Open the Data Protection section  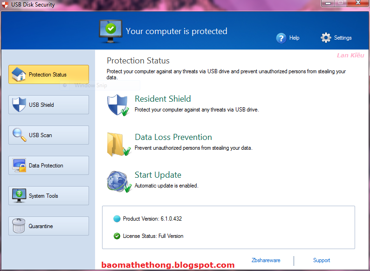point(48,166)
